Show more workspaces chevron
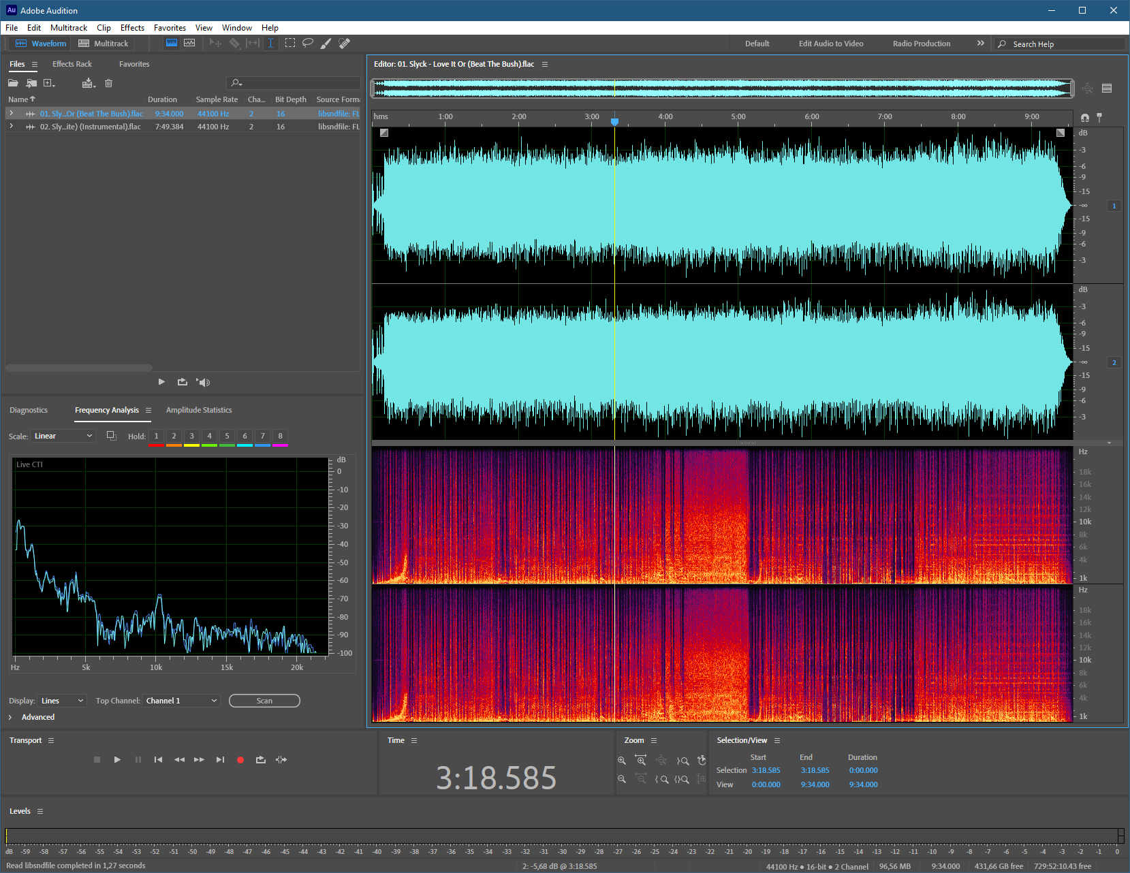Viewport: 1130px width, 873px height. (980, 43)
